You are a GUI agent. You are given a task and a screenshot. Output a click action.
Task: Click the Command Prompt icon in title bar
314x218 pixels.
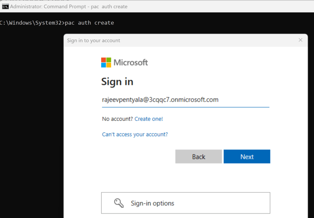[5, 6]
